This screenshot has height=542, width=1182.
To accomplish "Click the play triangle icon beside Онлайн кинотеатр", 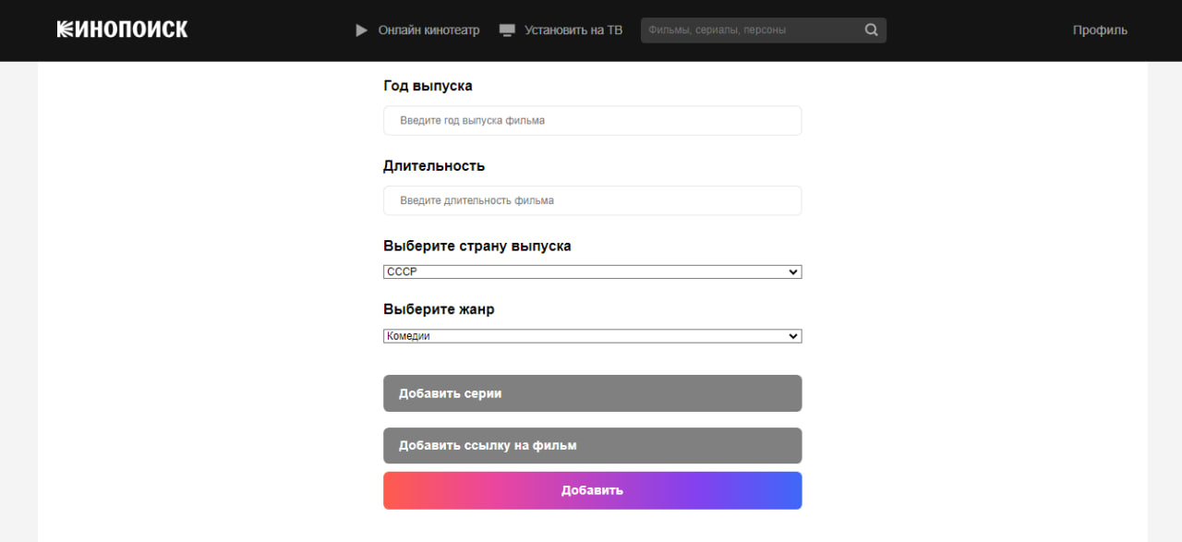I will (x=362, y=30).
